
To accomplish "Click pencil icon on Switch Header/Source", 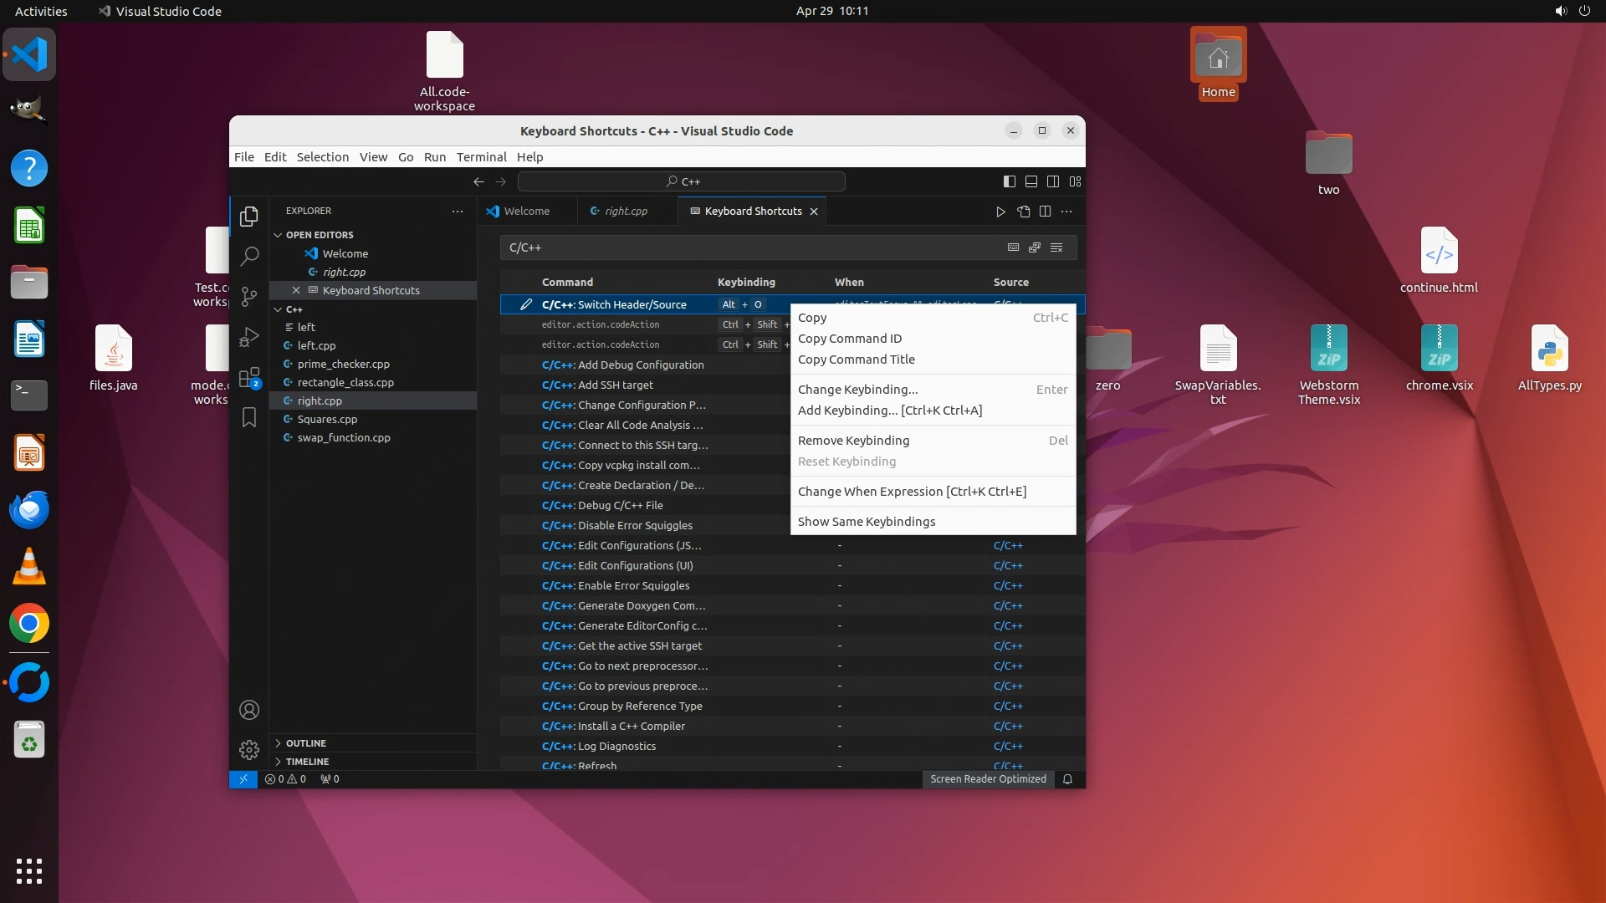I will pyautogui.click(x=525, y=304).
